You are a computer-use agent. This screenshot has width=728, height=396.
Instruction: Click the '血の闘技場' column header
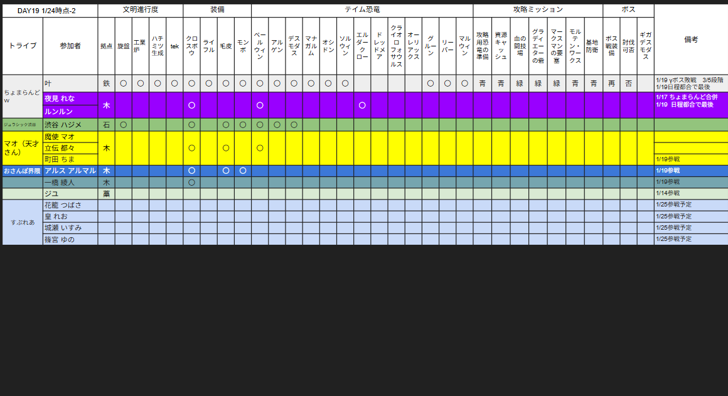coord(520,46)
